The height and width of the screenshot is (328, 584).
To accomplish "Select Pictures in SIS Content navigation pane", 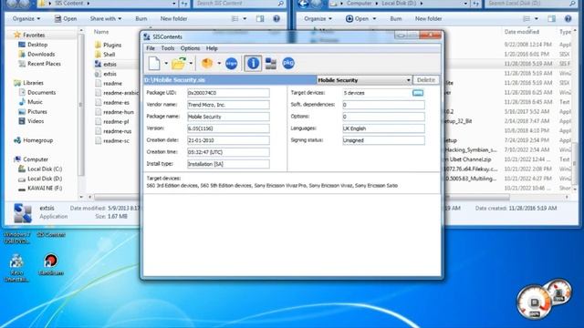I will click(37, 111).
